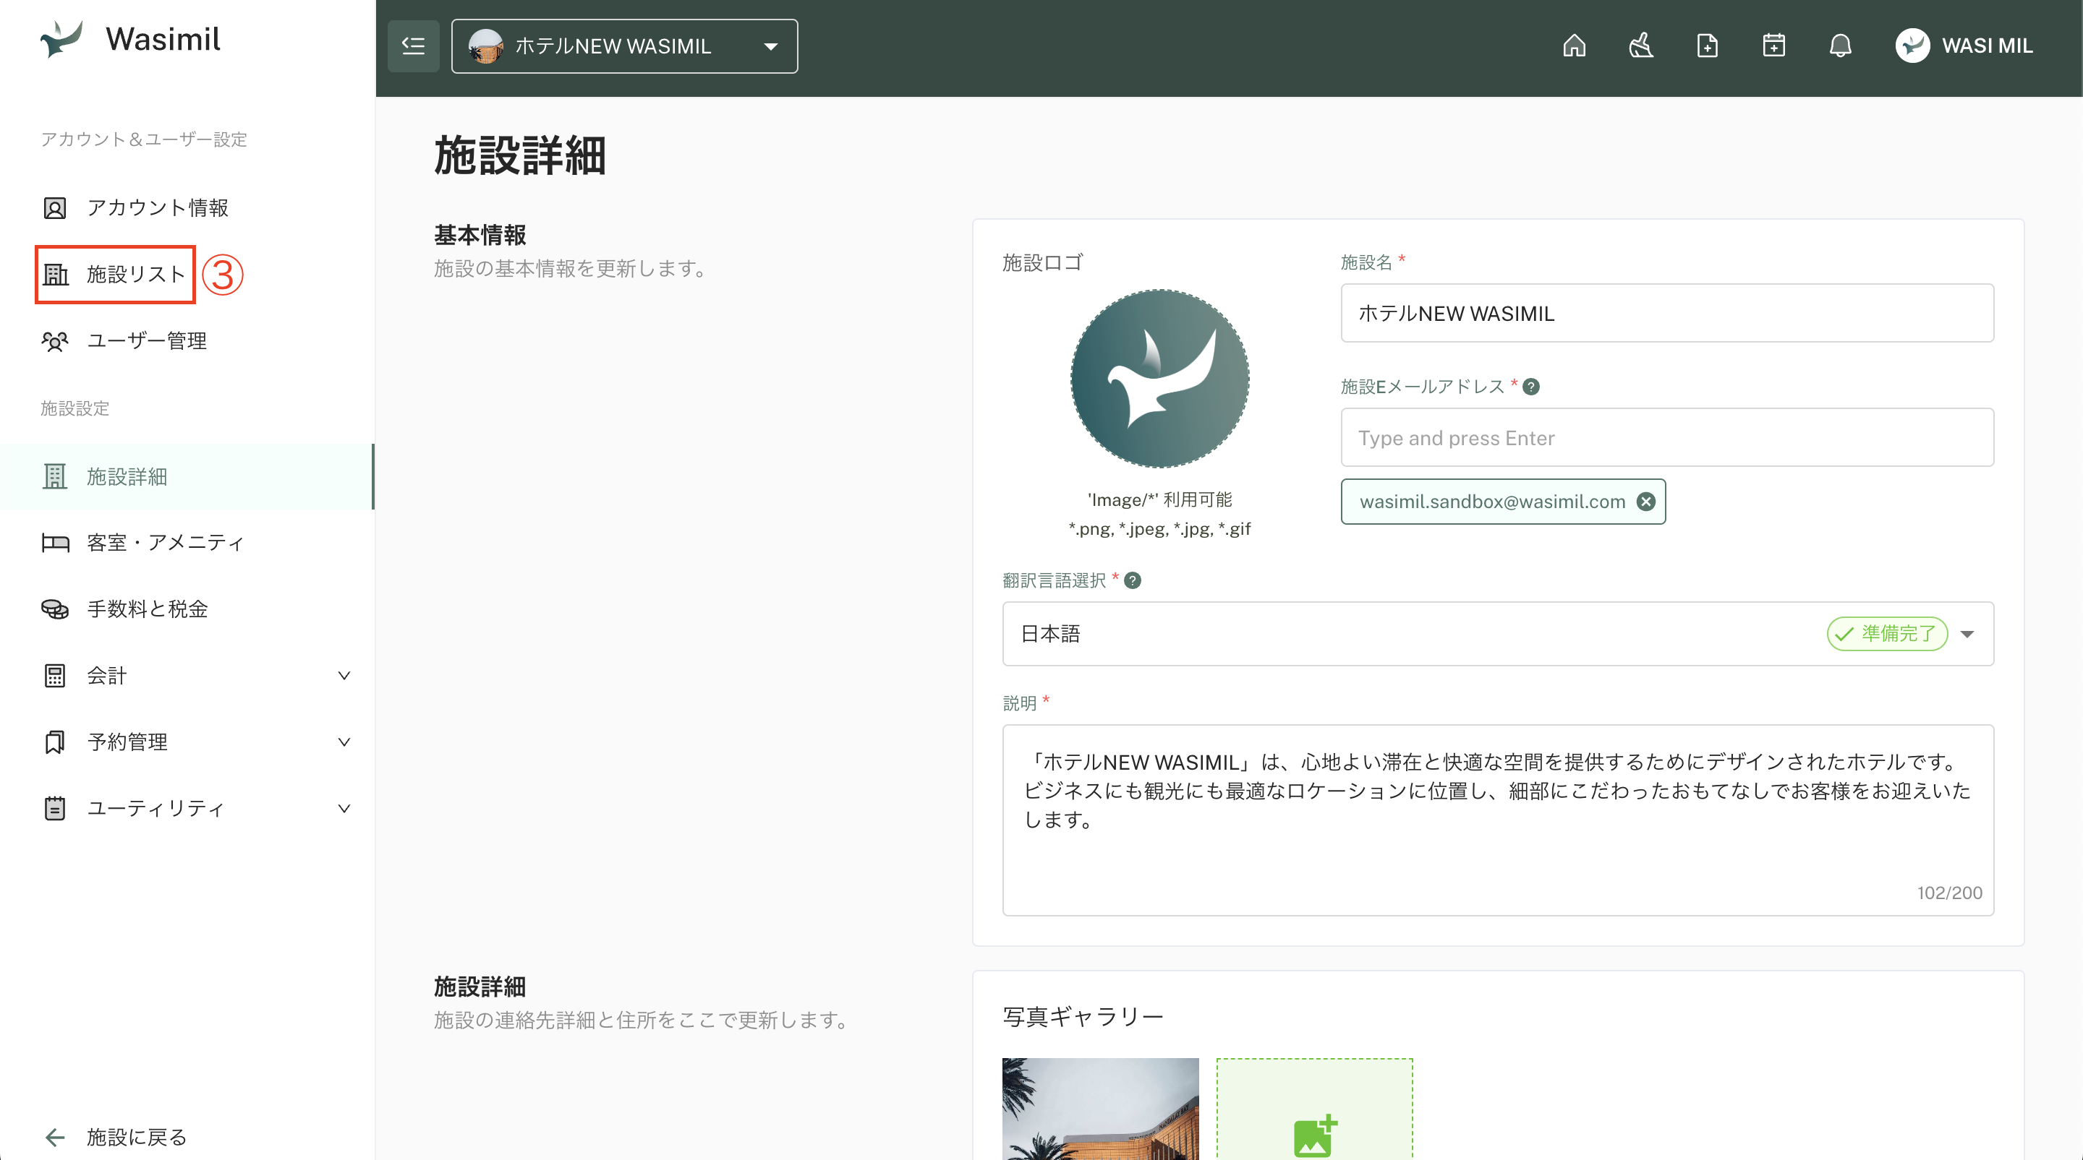2083x1160 pixels.
Task: Click the Wasimil logo in sidebar
Action: click(131, 39)
